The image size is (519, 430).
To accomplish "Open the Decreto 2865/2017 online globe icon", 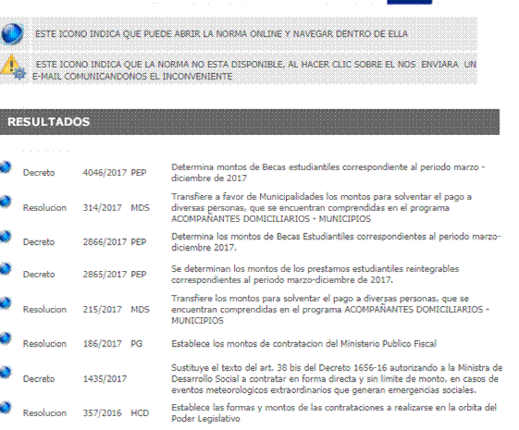I will pyautogui.click(x=6, y=268).
